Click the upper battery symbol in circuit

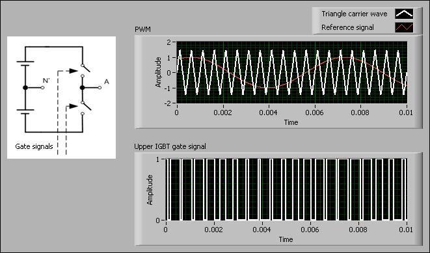coord(25,64)
